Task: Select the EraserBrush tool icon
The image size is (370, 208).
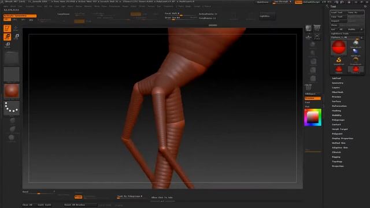Action: pyautogui.click(x=356, y=61)
